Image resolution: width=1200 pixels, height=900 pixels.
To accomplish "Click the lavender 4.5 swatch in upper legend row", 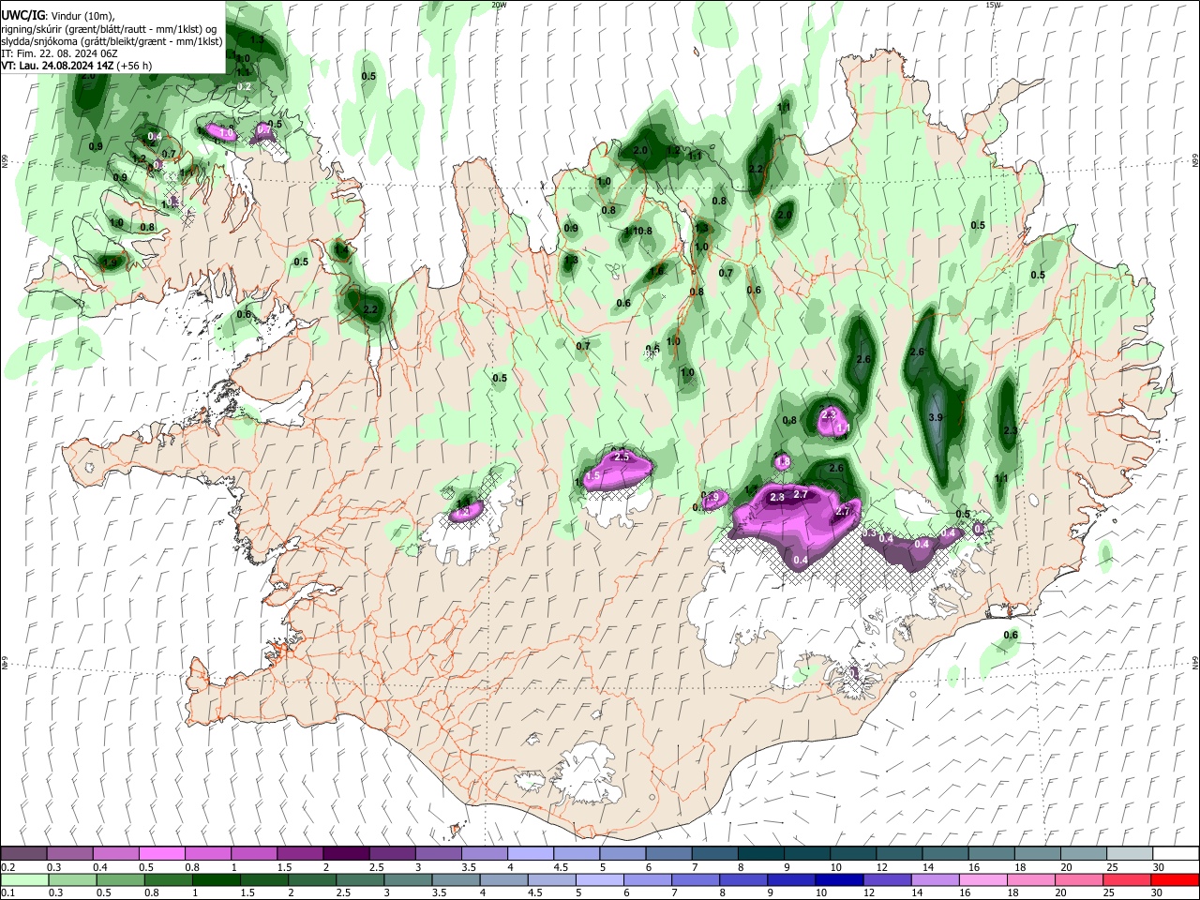I will (x=576, y=854).
